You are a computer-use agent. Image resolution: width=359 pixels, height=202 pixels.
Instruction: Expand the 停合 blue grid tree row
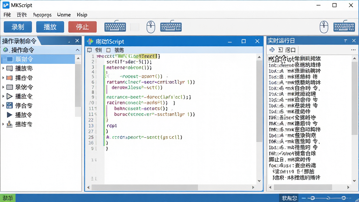(3, 105)
